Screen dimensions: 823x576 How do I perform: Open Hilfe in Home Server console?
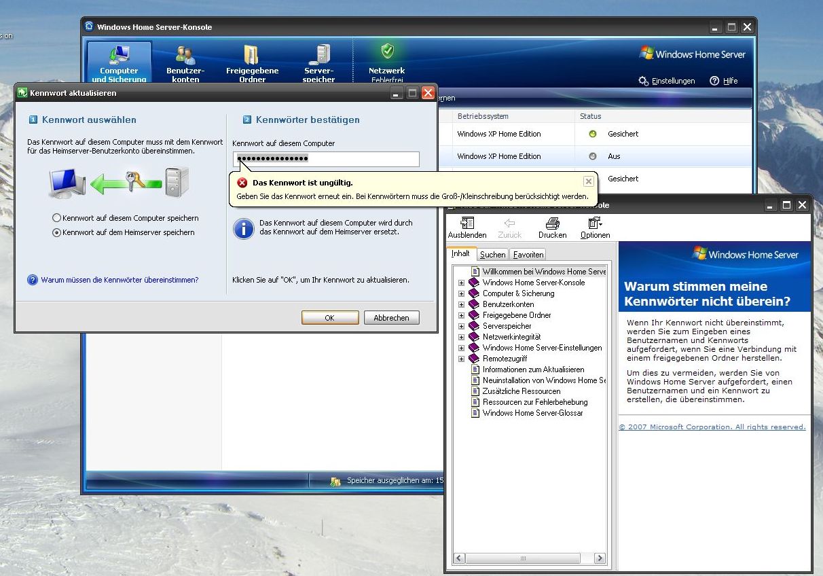(724, 81)
